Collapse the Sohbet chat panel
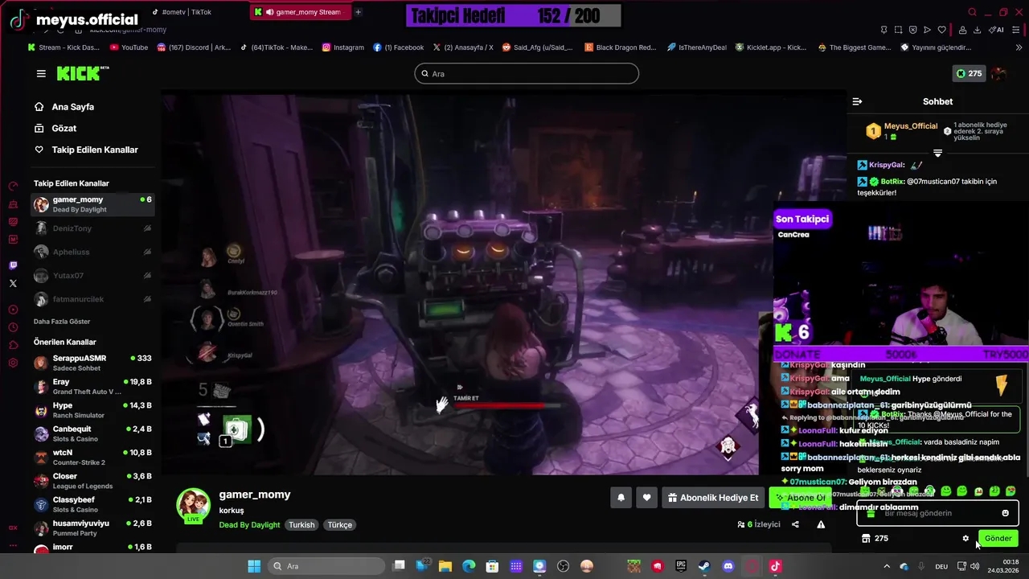 [857, 101]
